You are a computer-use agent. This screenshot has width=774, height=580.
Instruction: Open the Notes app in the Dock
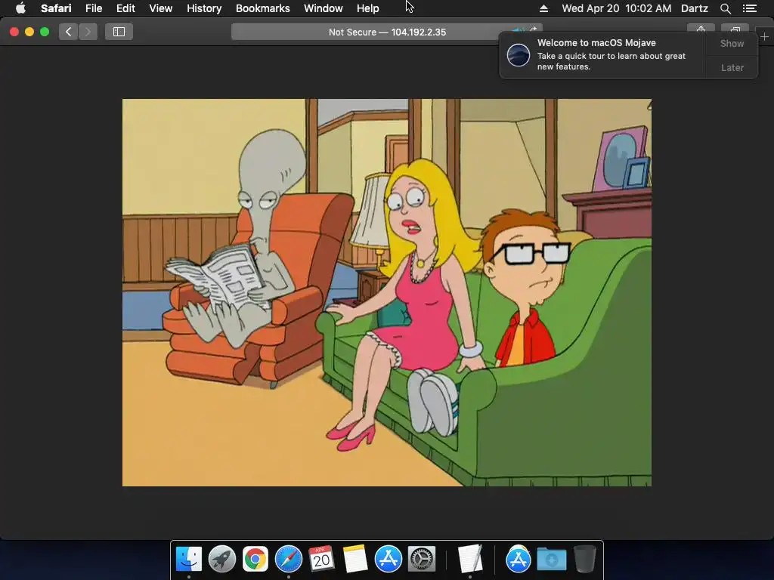[355, 559]
